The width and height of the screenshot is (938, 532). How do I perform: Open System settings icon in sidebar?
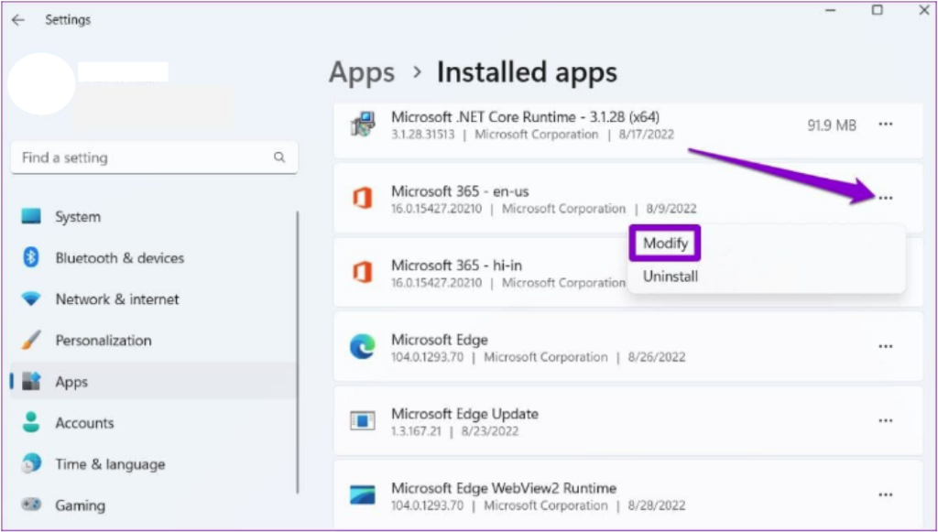(31, 216)
